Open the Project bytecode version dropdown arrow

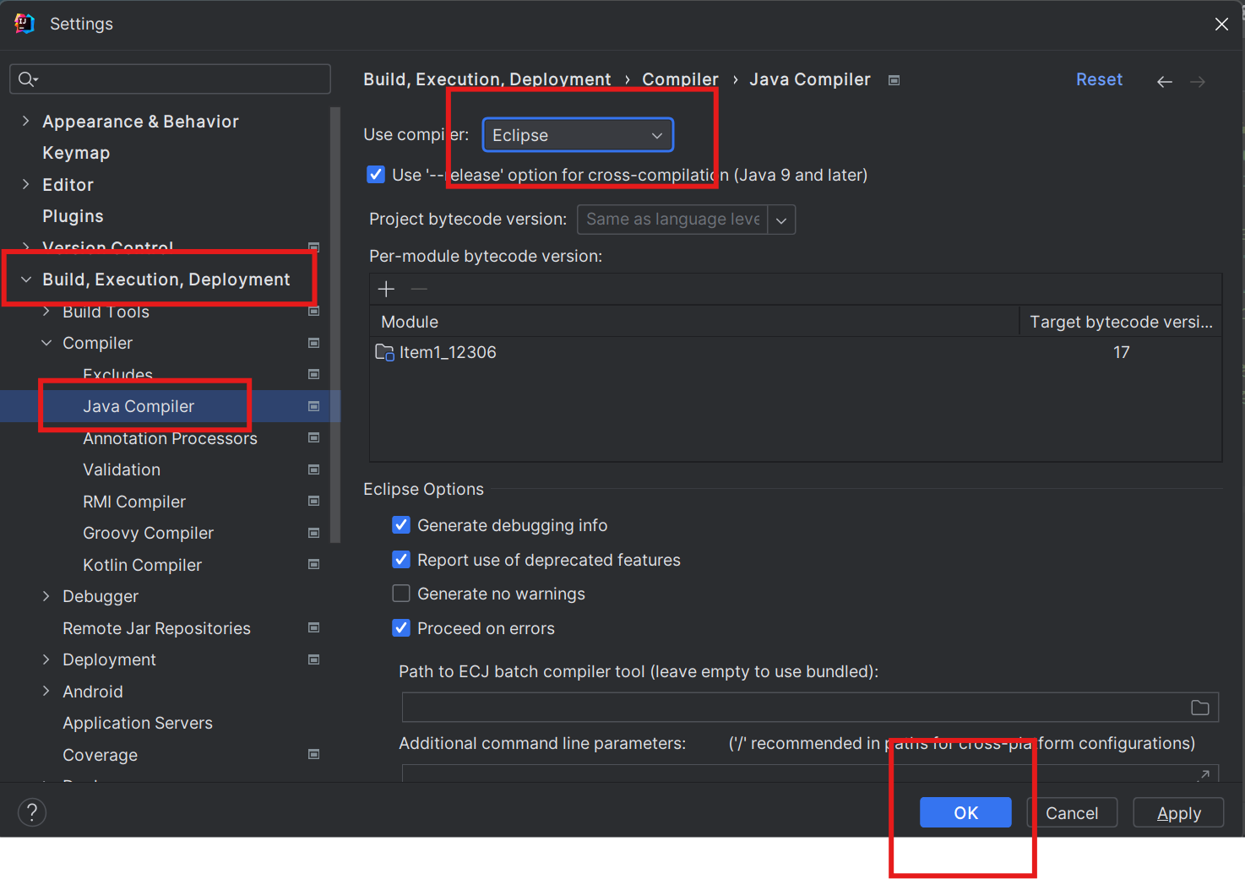coord(781,220)
